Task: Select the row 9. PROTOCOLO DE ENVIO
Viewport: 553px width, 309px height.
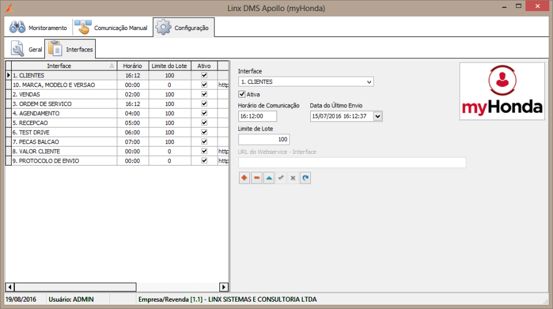Action: pos(117,161)
